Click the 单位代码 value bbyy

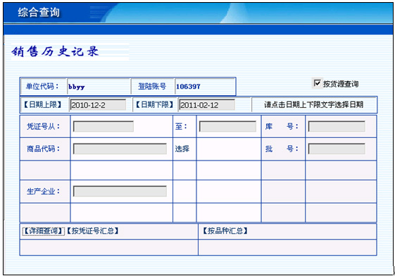pyautogui.click(x=76, y=87)
